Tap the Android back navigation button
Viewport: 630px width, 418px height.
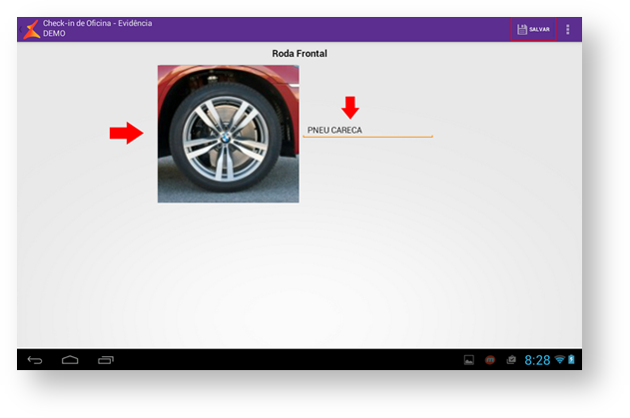(x=35, y=360)
